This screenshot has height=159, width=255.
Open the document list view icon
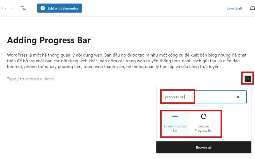coord(23,8)
